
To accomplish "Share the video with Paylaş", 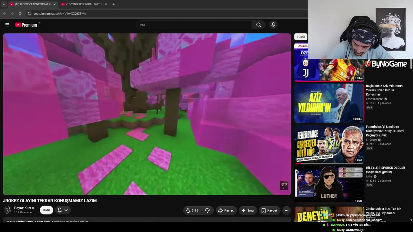I will [x=226, y=210].
